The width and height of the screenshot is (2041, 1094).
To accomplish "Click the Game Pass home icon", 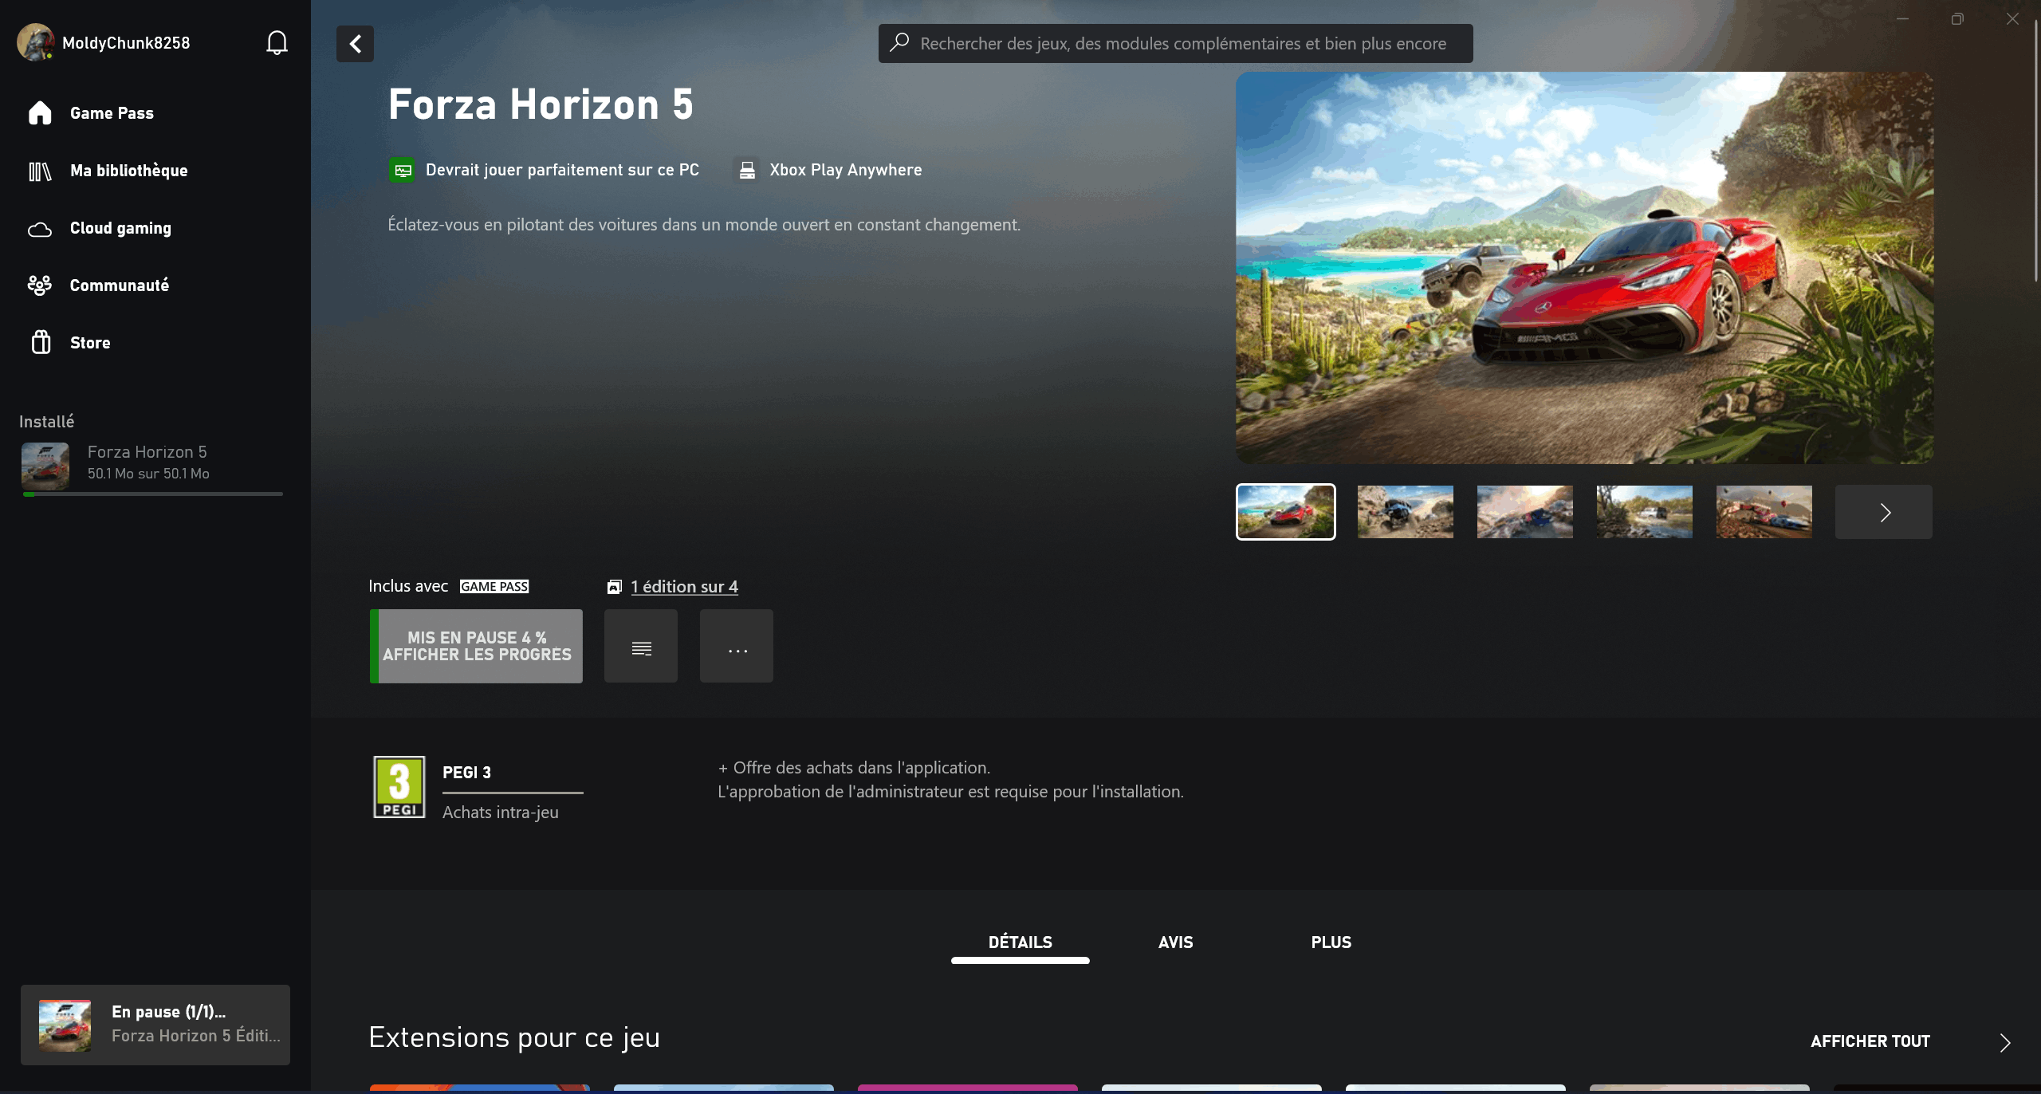I will (x=40, y=113).
